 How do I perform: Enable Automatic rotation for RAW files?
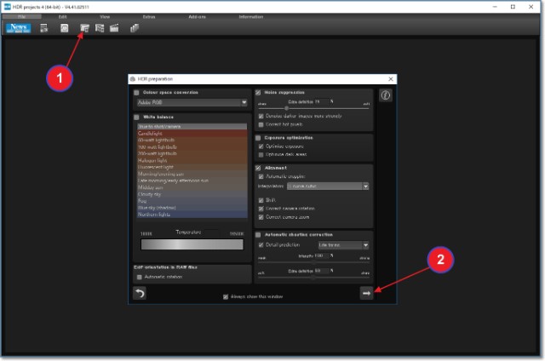pos(140,277)
